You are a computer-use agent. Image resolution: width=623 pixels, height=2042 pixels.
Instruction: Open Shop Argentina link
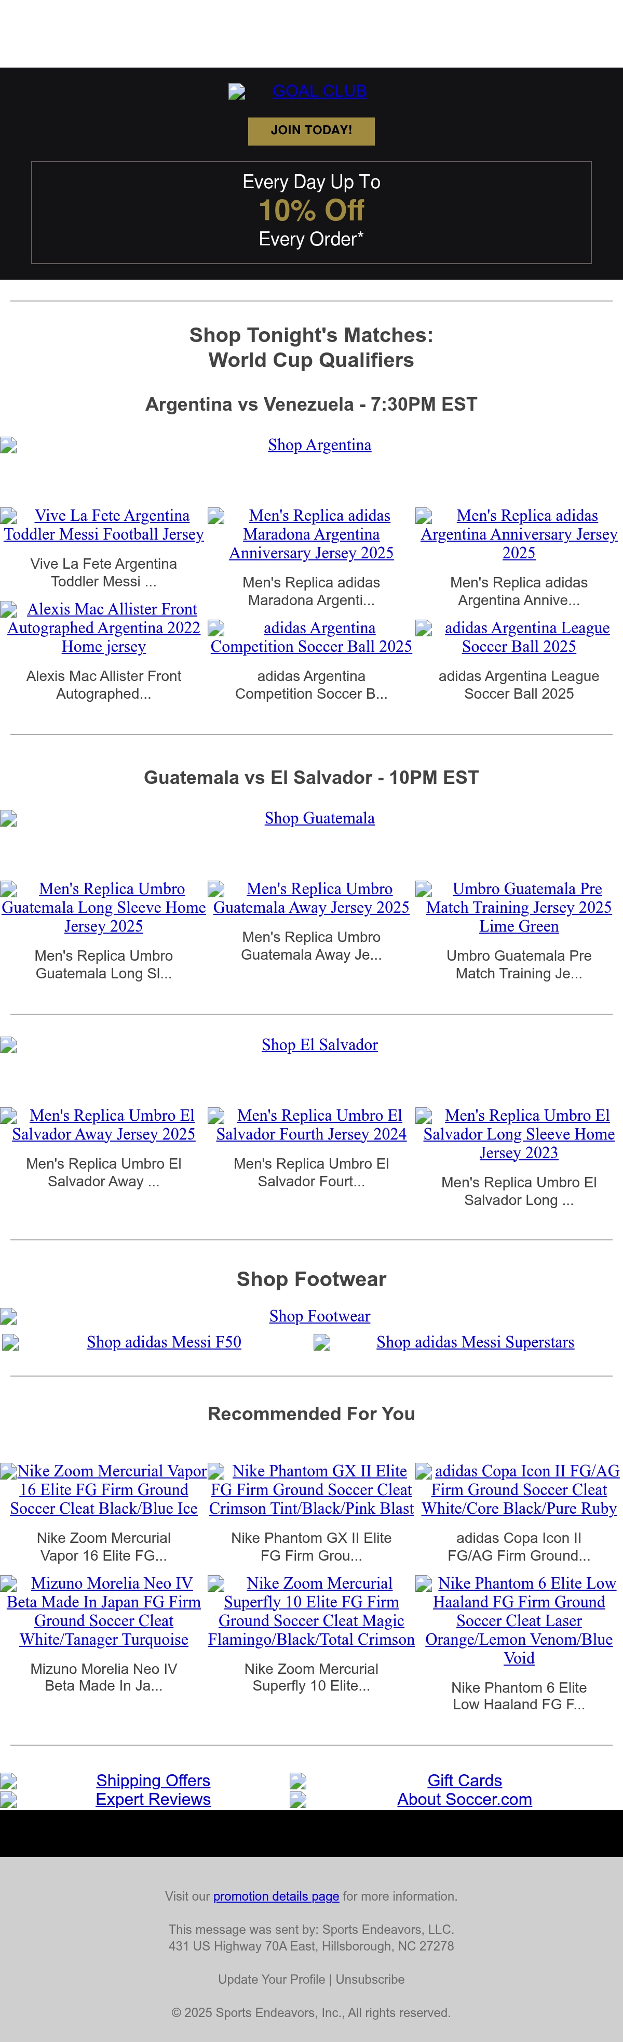319,444
